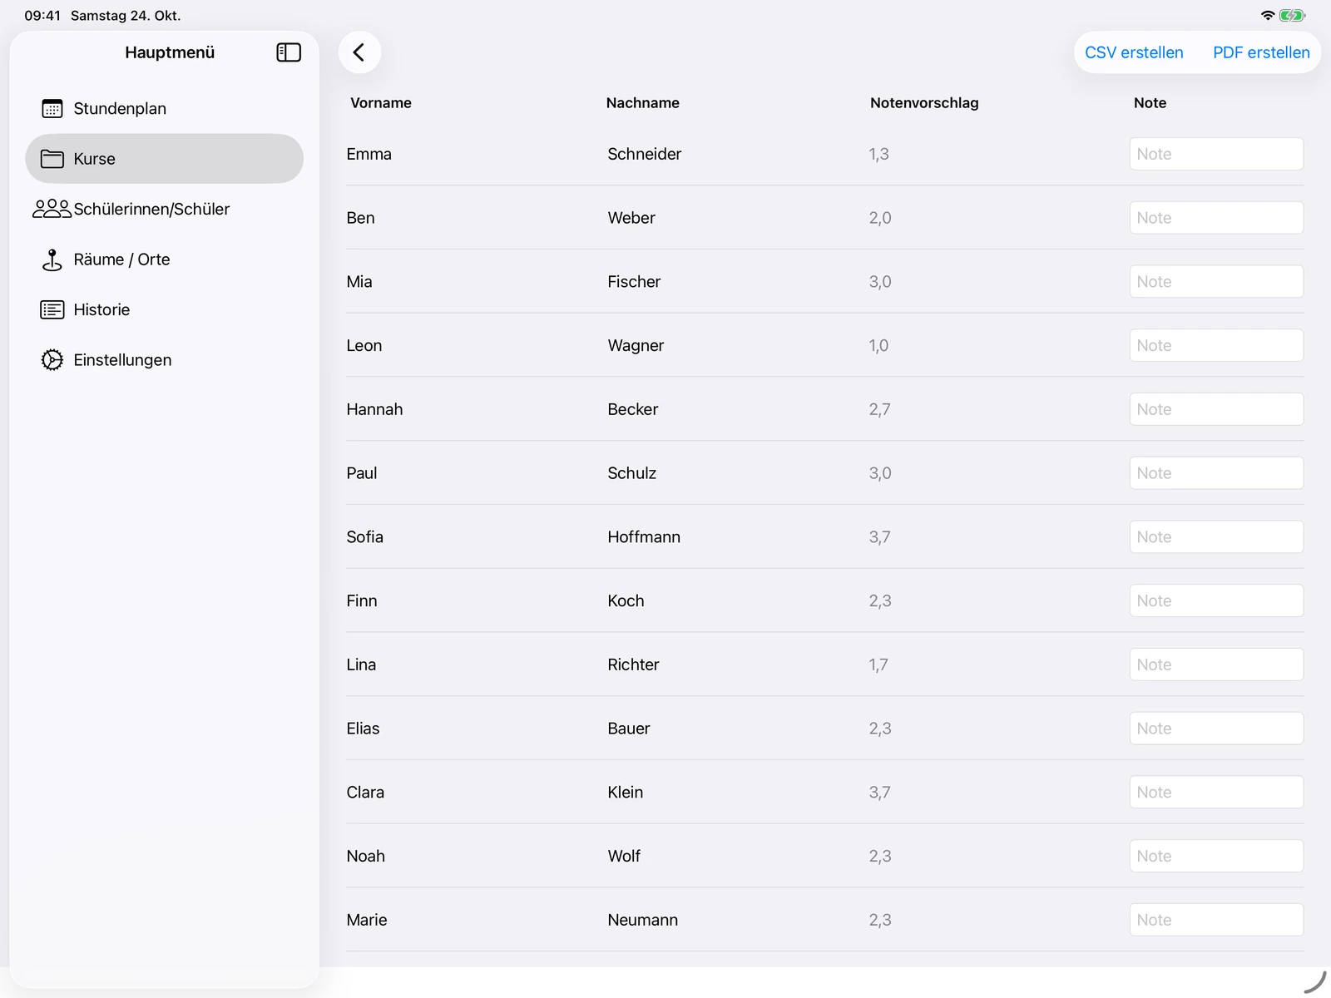Focus the Note field for Leon Wagner
Screen dimensions: 1331x998
(1216, 345)
